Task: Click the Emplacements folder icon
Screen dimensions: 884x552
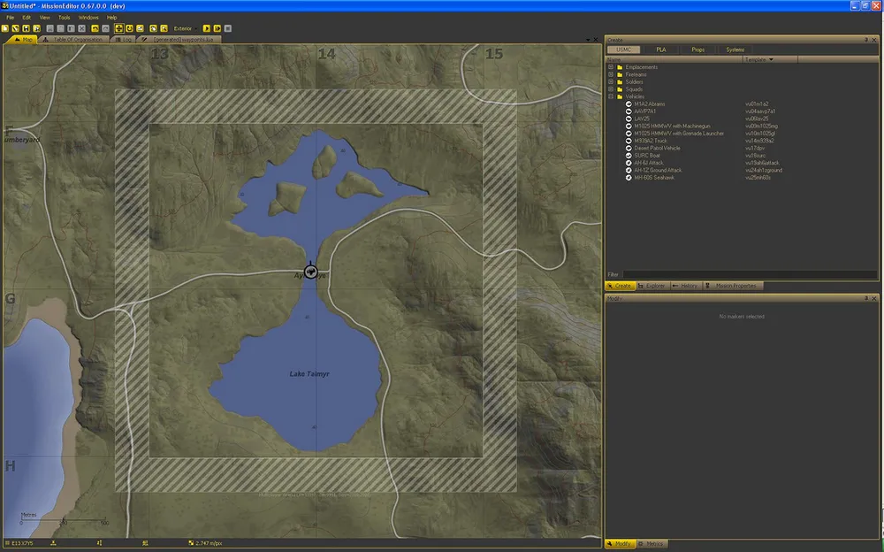Action: [620, 67]
